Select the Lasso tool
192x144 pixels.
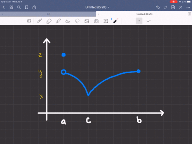coord(77,21)
